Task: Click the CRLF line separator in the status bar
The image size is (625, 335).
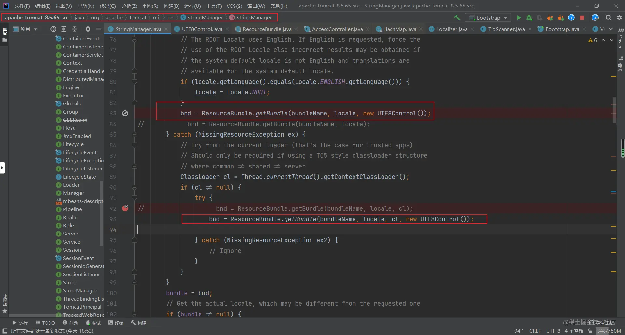Action: pos(535,331)
